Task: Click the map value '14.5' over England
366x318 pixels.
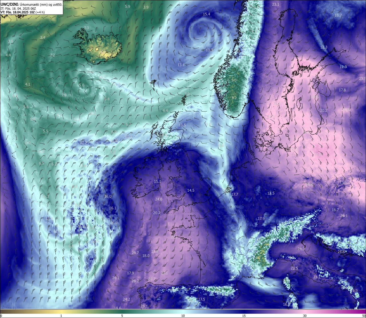Action: pos(191,190)
